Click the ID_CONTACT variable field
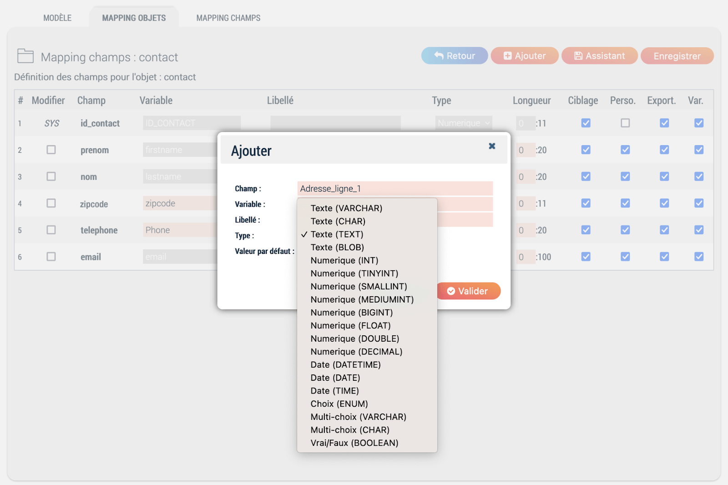 tap(192, 123)
